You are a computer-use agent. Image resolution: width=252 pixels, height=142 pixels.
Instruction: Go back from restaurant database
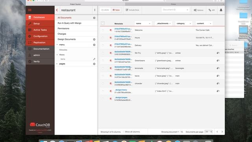coord(57,10)
